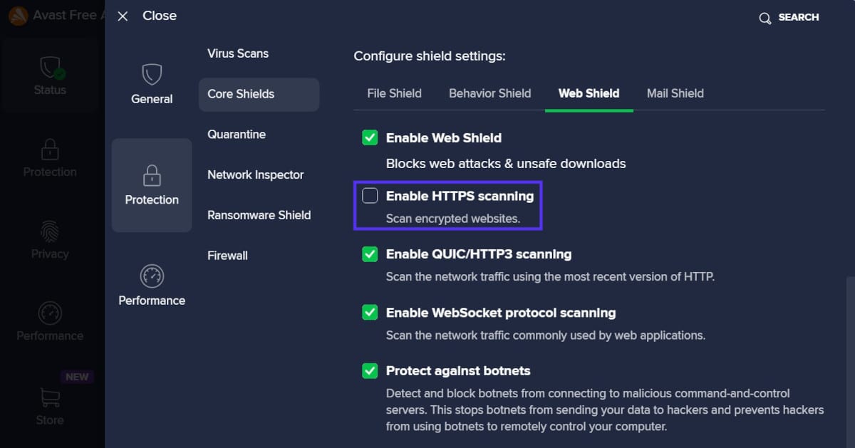Open the Behavior Shield tab

pos(489,93)
